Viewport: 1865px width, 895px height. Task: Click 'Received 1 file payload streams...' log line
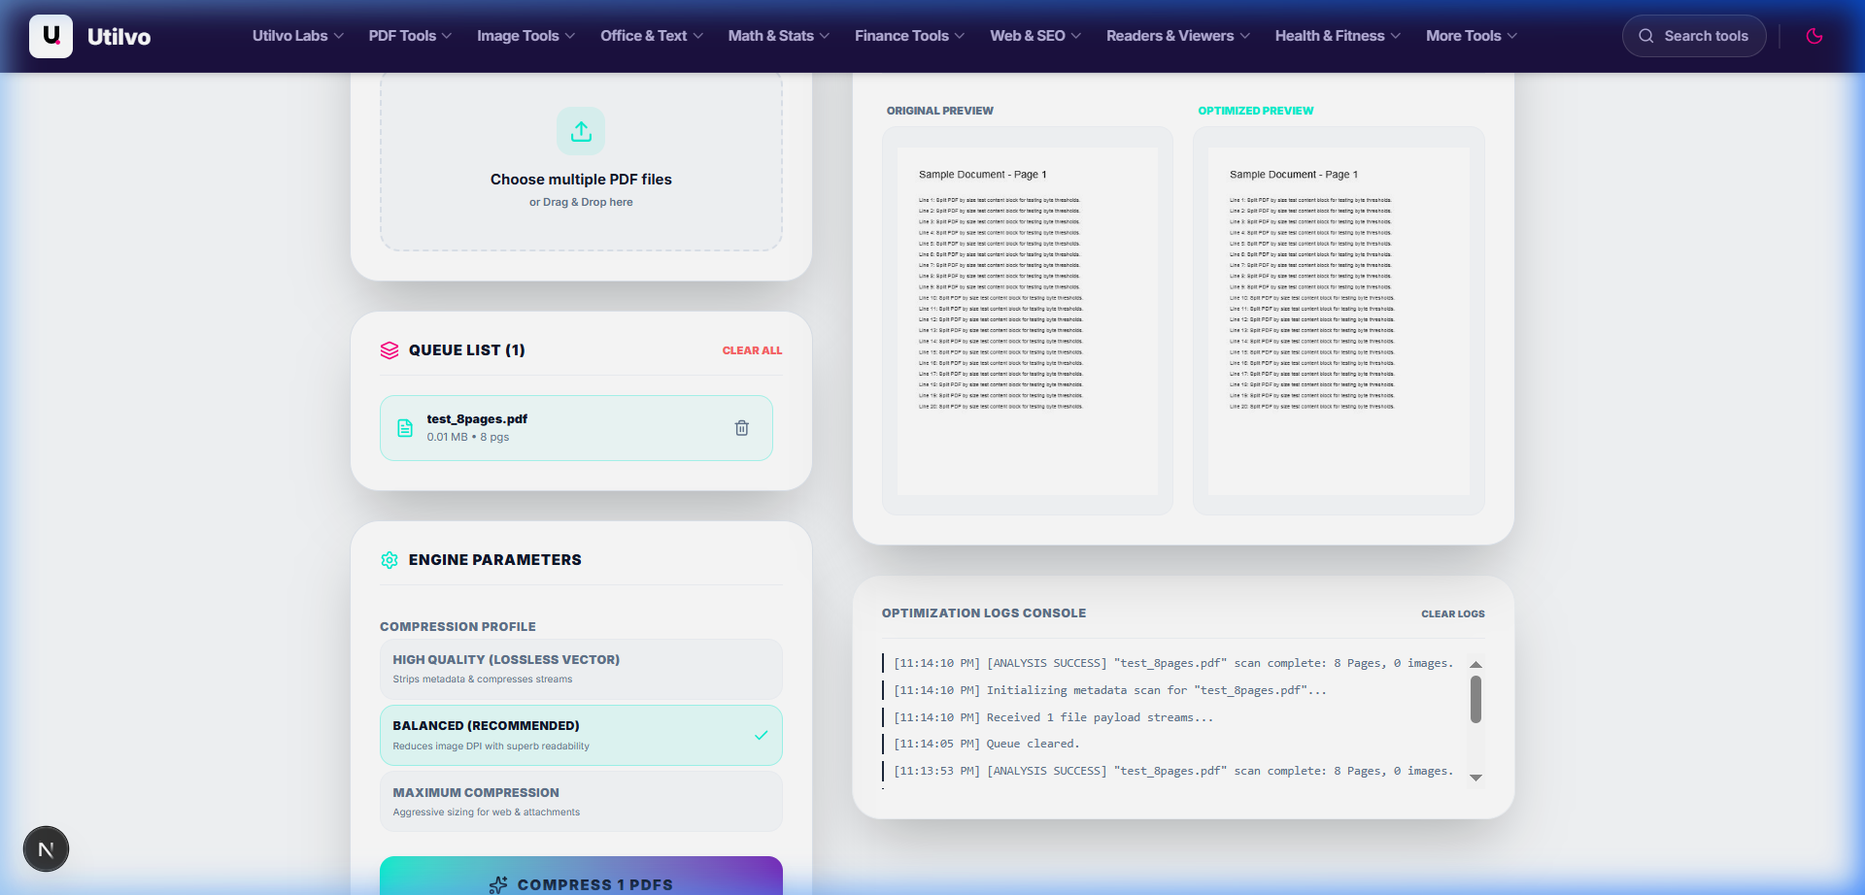point(1053,717)
